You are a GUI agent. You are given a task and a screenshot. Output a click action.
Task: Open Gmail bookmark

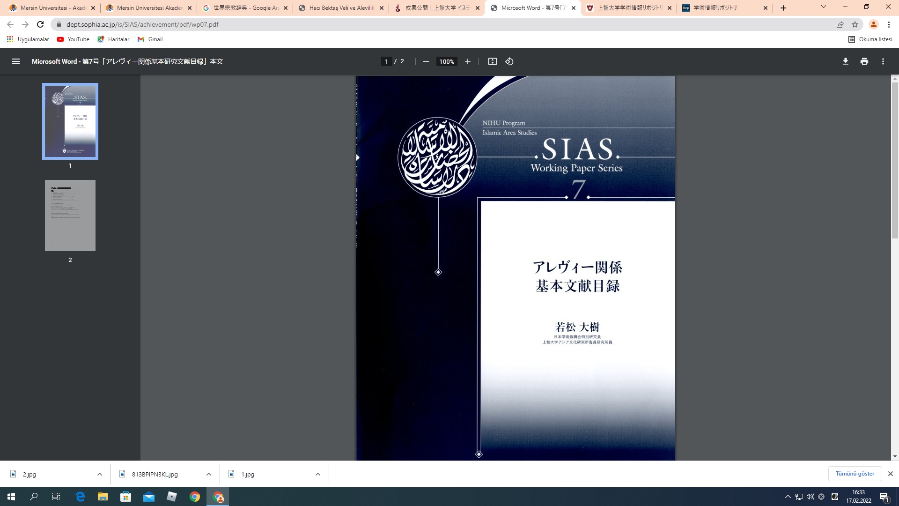150,39
